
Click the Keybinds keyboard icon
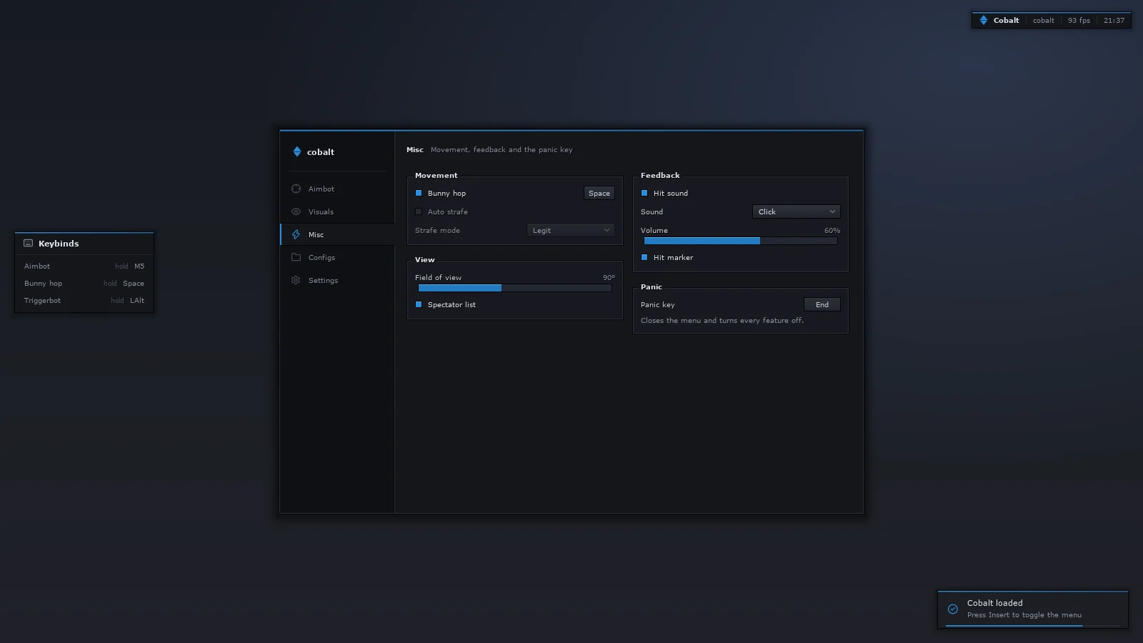click(29, 243)
